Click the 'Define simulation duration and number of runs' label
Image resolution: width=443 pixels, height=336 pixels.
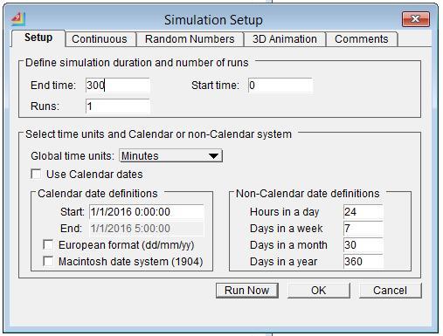137,63
